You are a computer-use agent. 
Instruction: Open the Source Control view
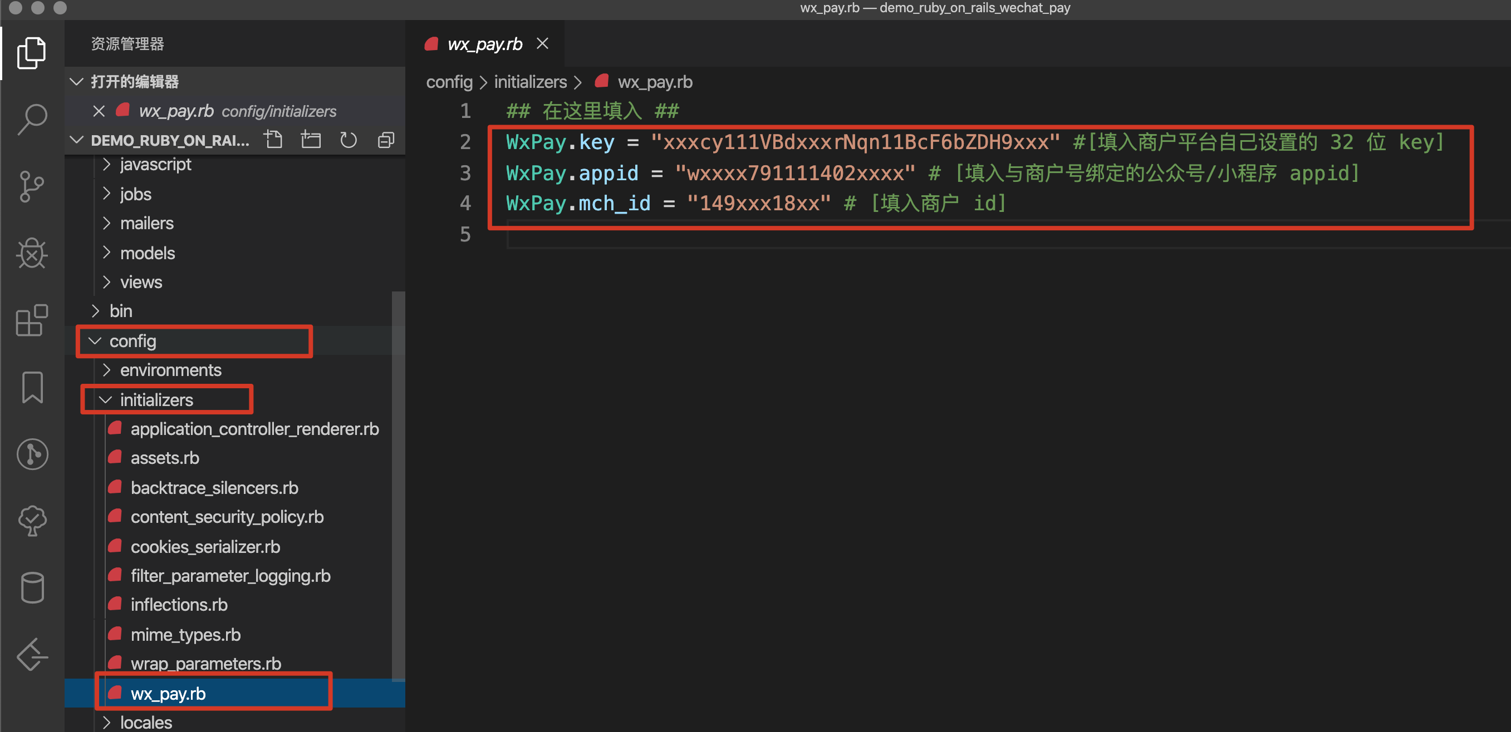pyautogui.click(x=32, y=186)
